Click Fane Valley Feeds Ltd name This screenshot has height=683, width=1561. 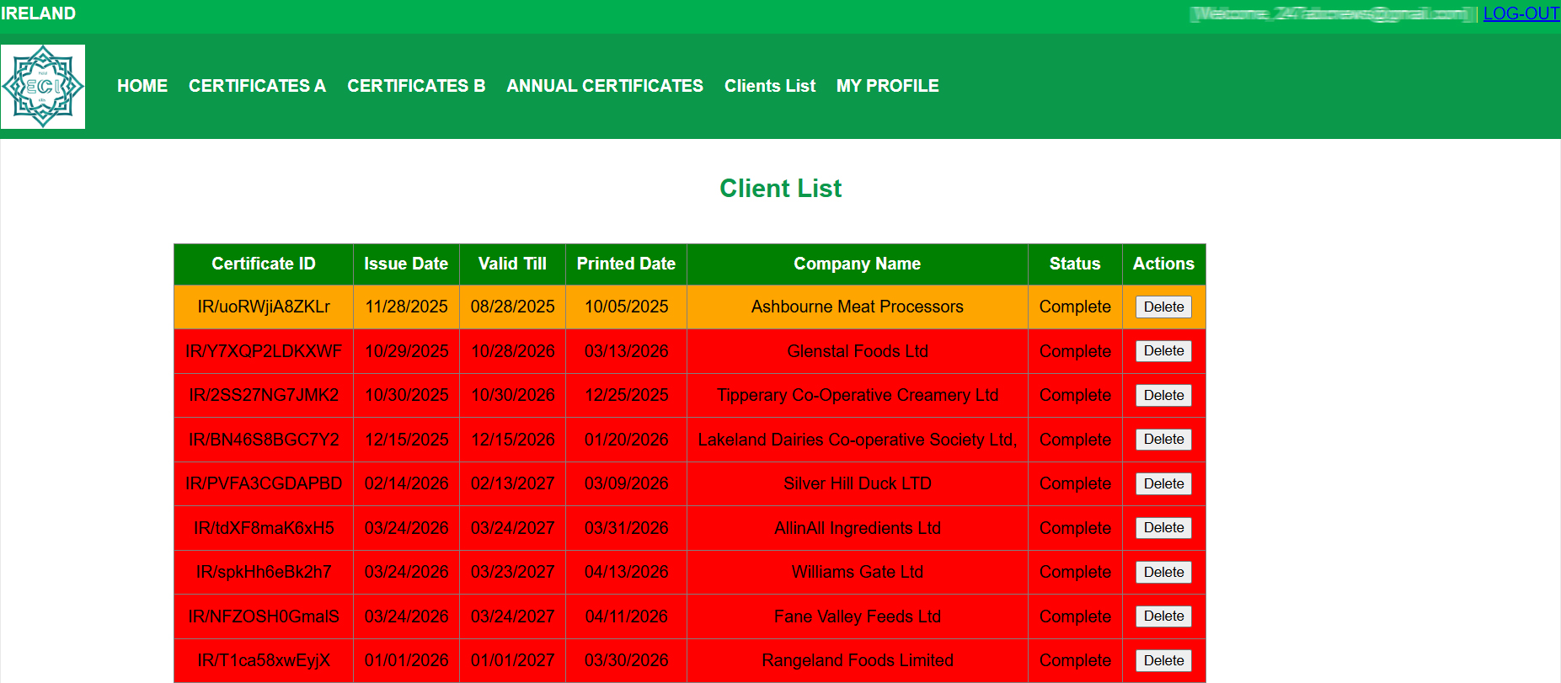tap(857, 616)
